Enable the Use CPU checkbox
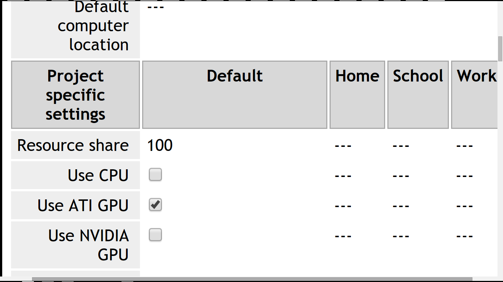This screenshot has width=503, height=282. click(x=155, y=175)
